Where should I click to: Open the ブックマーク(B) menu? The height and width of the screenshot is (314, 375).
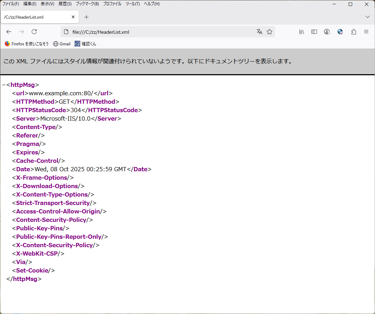point(87,4)
